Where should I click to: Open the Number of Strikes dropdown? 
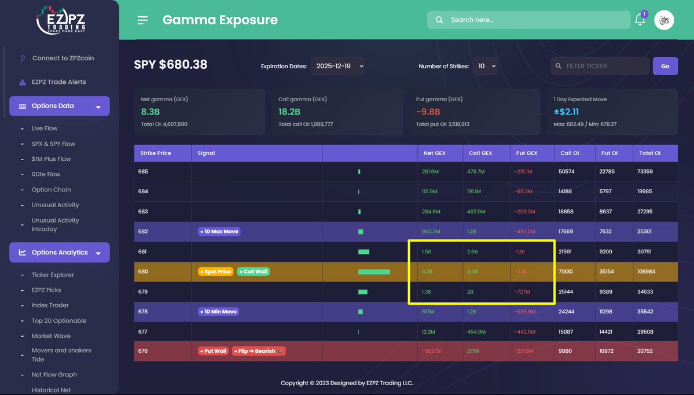485,66
